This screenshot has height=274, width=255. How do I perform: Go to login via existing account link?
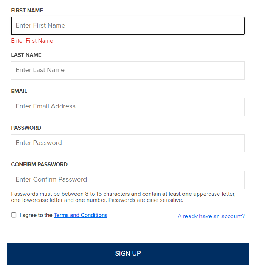211,216
